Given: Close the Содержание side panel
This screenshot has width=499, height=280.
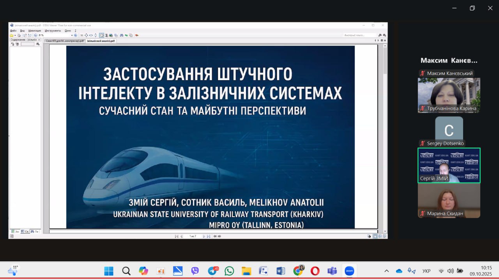Looking at the screenshot, I should [x=39, y=40].
